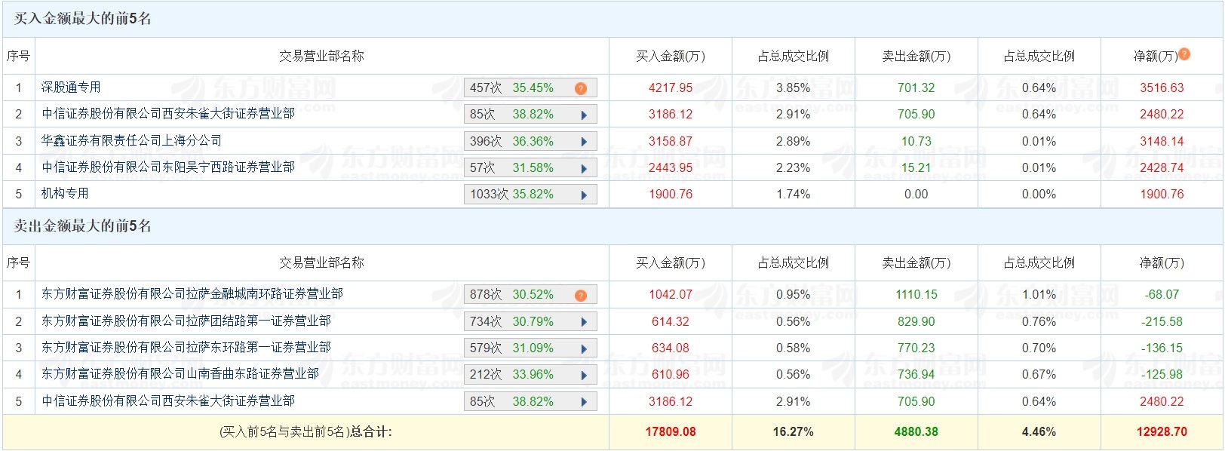Open 中信证券东阳吴宁西路证券营业部 link
The height and width of the screenshot is (451, 1225).
(168, 167)
